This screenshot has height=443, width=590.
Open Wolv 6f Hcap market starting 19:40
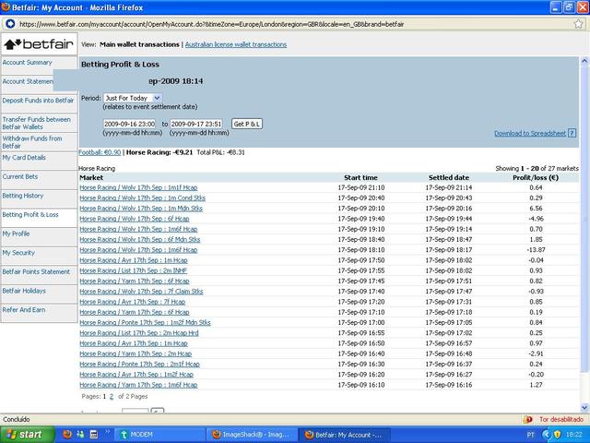coord(135,219)
